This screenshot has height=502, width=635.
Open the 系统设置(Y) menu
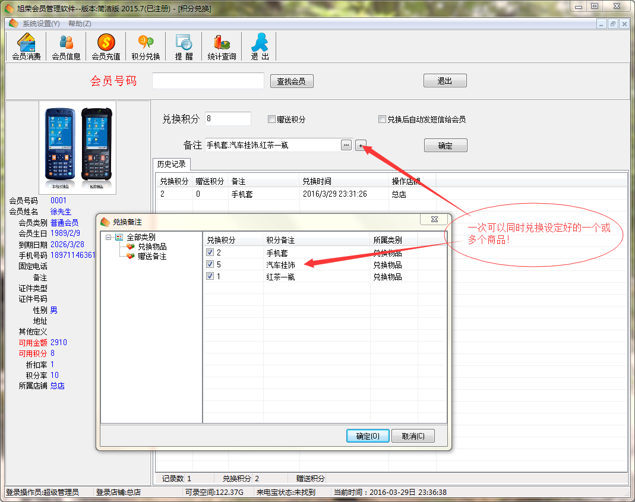(41, 24)
